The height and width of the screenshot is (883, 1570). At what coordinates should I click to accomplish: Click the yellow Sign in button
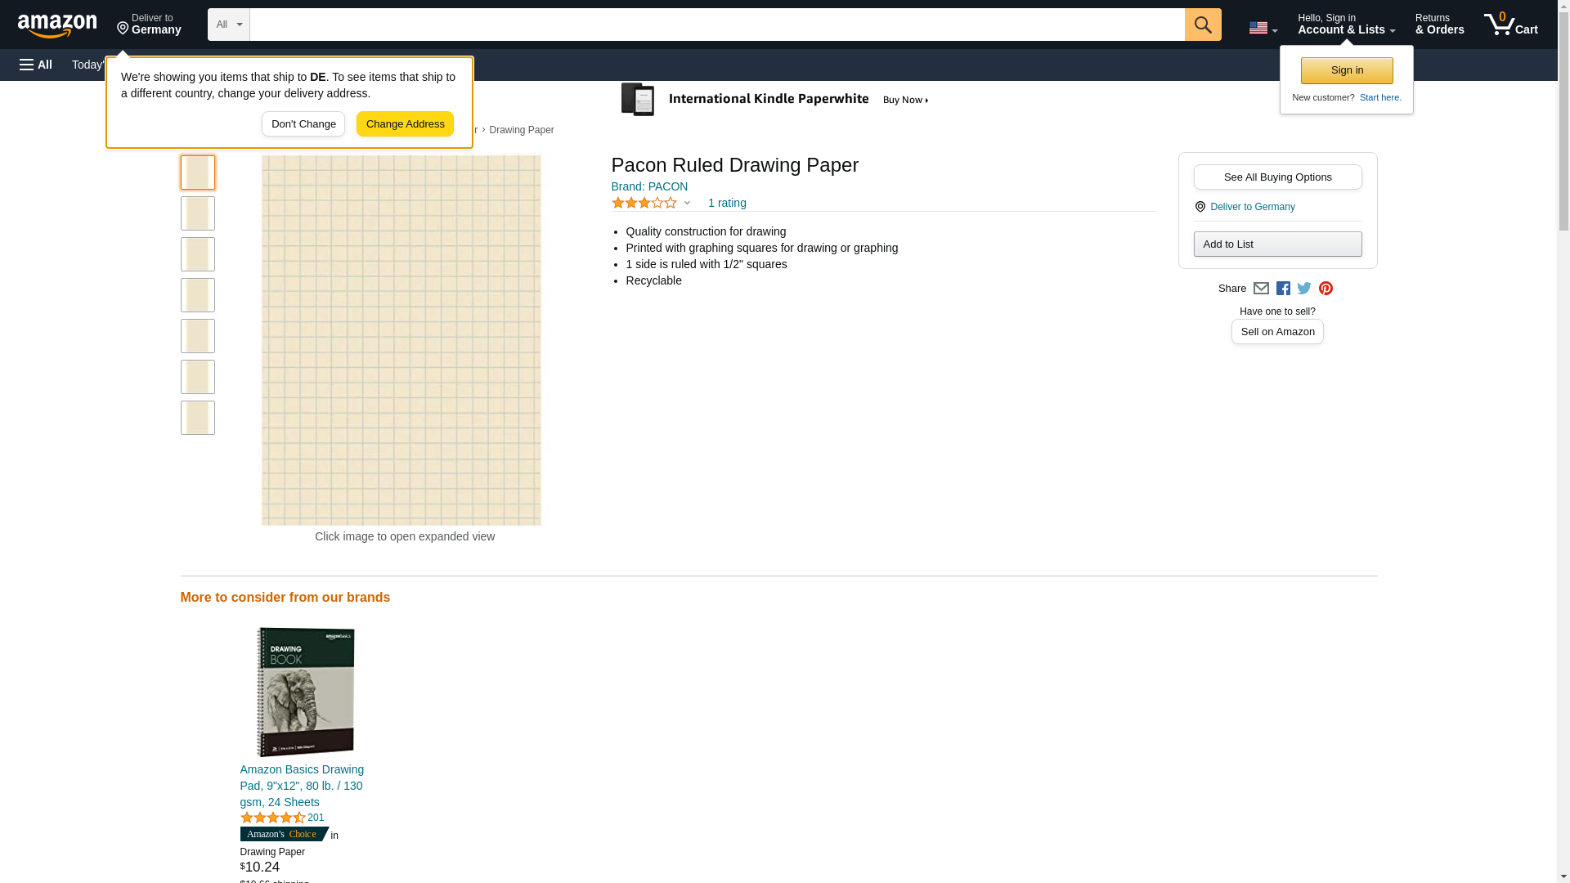click(x=1347, y=70)
